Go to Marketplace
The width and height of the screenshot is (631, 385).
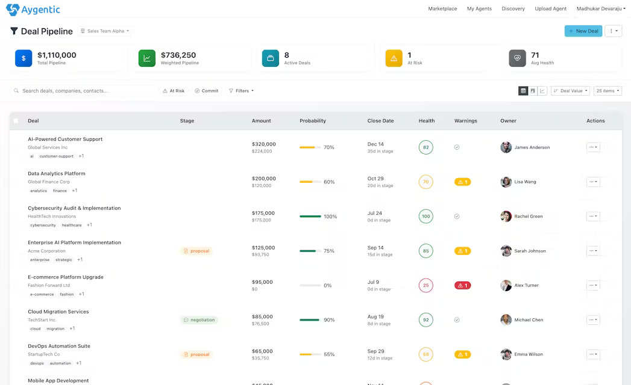pyautogui.click(x=442, y=8)
